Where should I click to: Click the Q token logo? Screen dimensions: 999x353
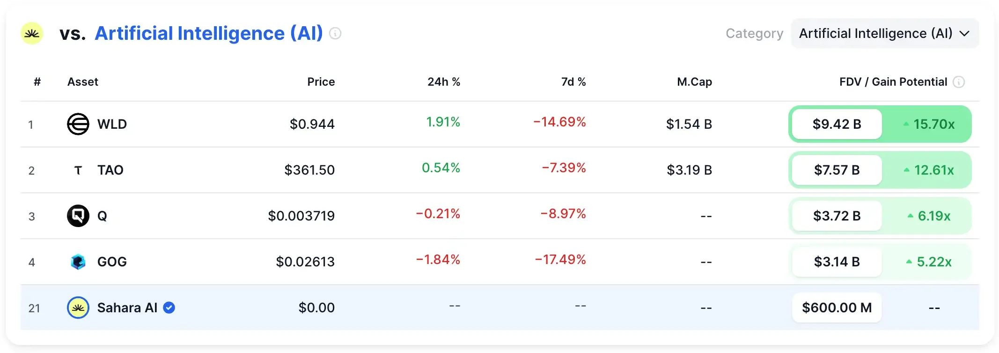78,216
